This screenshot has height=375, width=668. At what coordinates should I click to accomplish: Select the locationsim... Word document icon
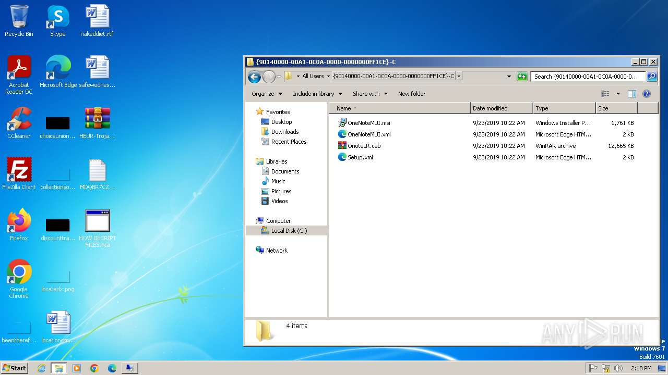[x=57, y=327]
